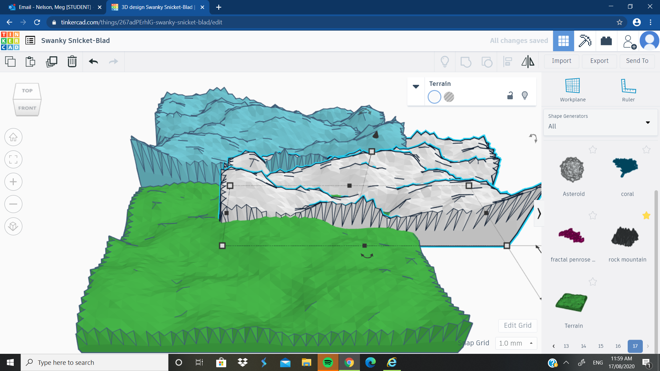Image resolution: width=660 pixels, height=371 pixels.
Task: Lock the Terrain shape with the padlock toggle
Action: click(510, 96)
